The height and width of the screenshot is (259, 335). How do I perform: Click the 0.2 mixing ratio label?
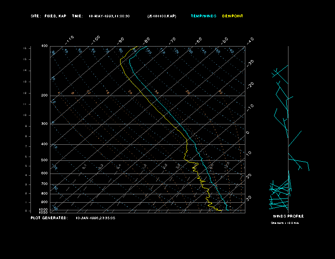coord(101,167)
